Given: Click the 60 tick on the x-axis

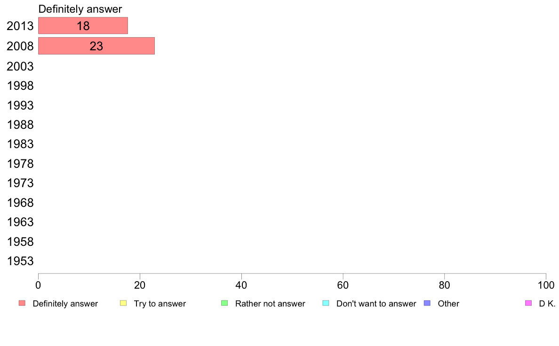Looking at the screenshot, I should 343,285.
